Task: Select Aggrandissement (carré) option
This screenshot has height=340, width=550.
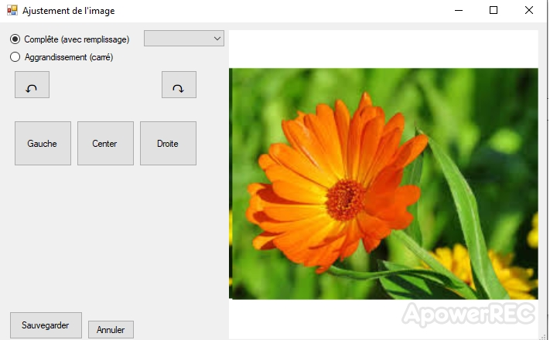Action: pos(61,56)
